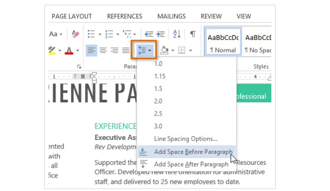Toggle align left
The image size is (330, 191).
point(92,50)
